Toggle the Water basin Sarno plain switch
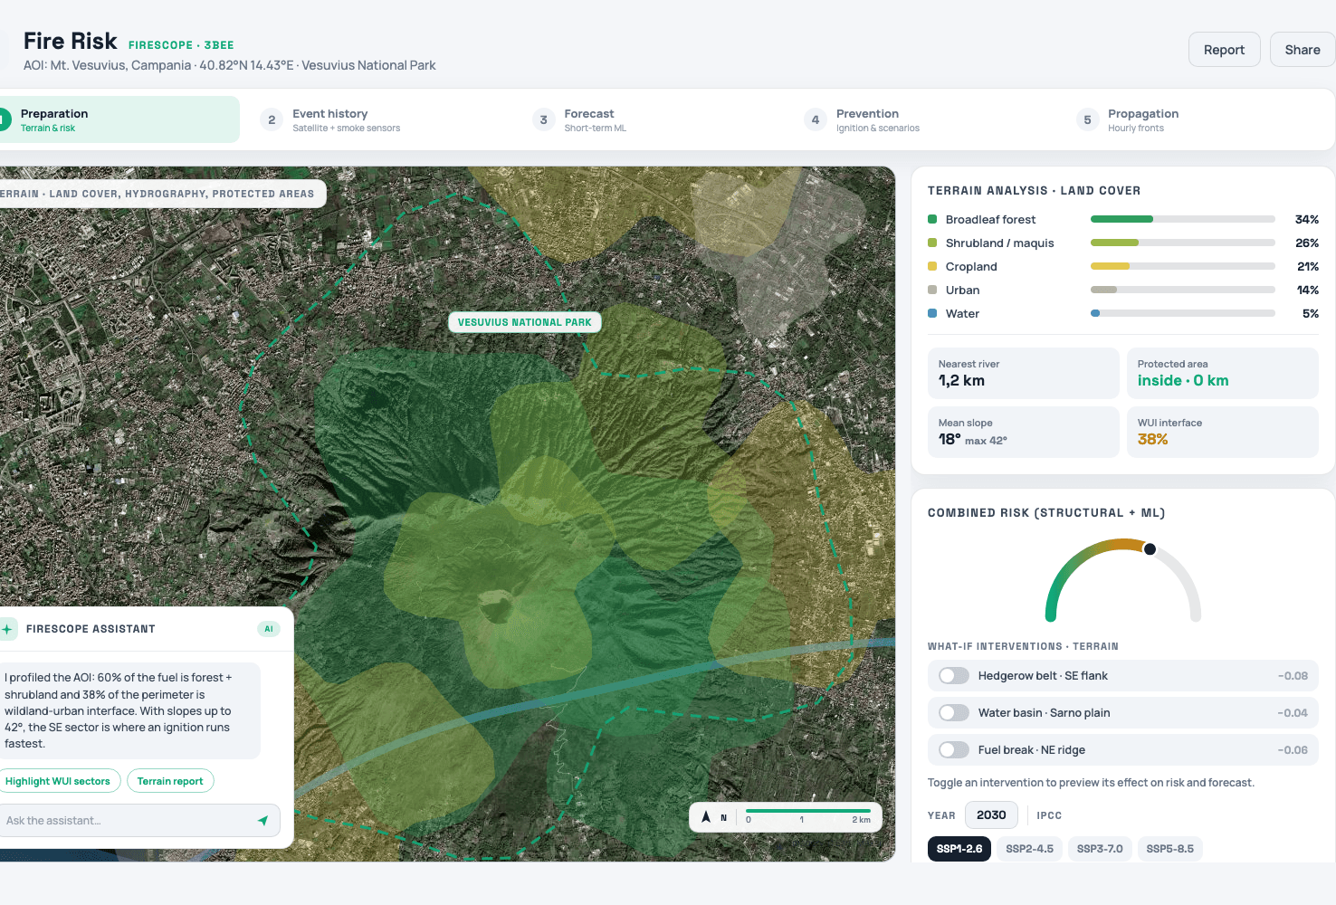Screen dimensions: 1336x905 click(x=954, y=713)
